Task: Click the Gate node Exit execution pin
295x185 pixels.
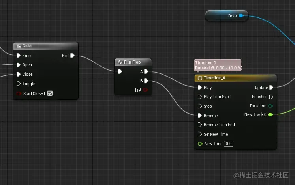Action: tap(72, 56)
